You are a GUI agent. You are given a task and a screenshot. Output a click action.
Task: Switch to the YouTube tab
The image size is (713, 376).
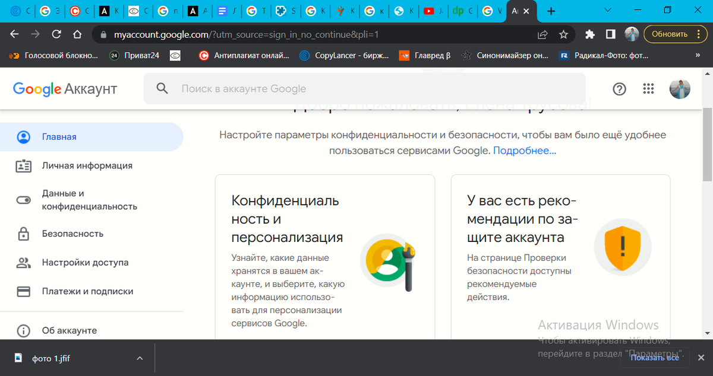(434, 11)
